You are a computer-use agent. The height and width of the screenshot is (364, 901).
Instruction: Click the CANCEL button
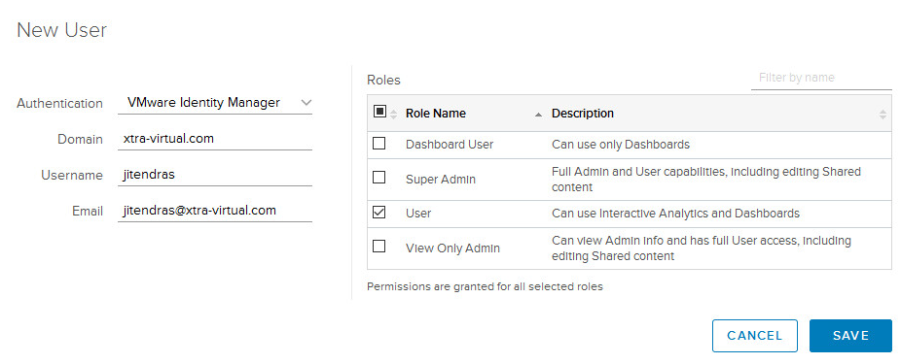(x=754, y=336)
